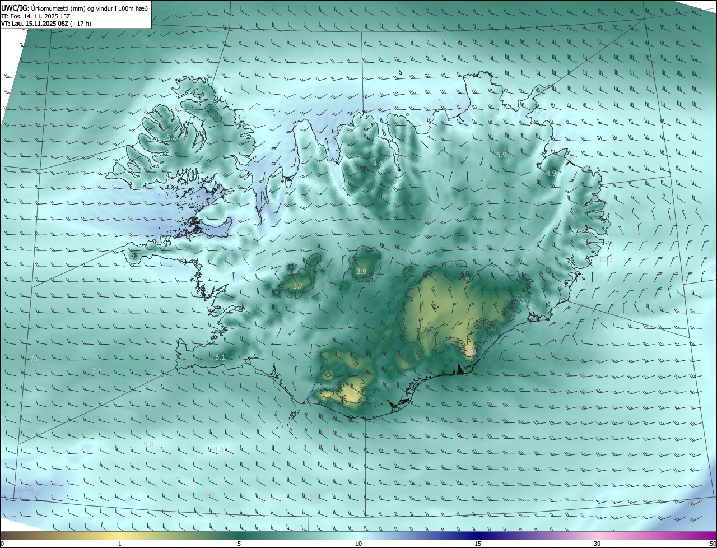The image size is (717, 548).
Task: Click the color scale tick label 5
Action: click(239, 544)
